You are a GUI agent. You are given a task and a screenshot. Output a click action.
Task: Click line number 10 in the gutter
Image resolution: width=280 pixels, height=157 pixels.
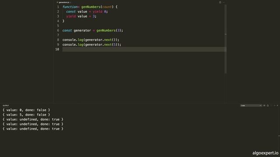[x=57, y=49]
